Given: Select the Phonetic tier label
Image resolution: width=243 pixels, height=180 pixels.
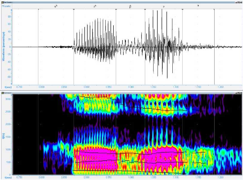Looking at the screenshot, I should [x=6, y=6].
